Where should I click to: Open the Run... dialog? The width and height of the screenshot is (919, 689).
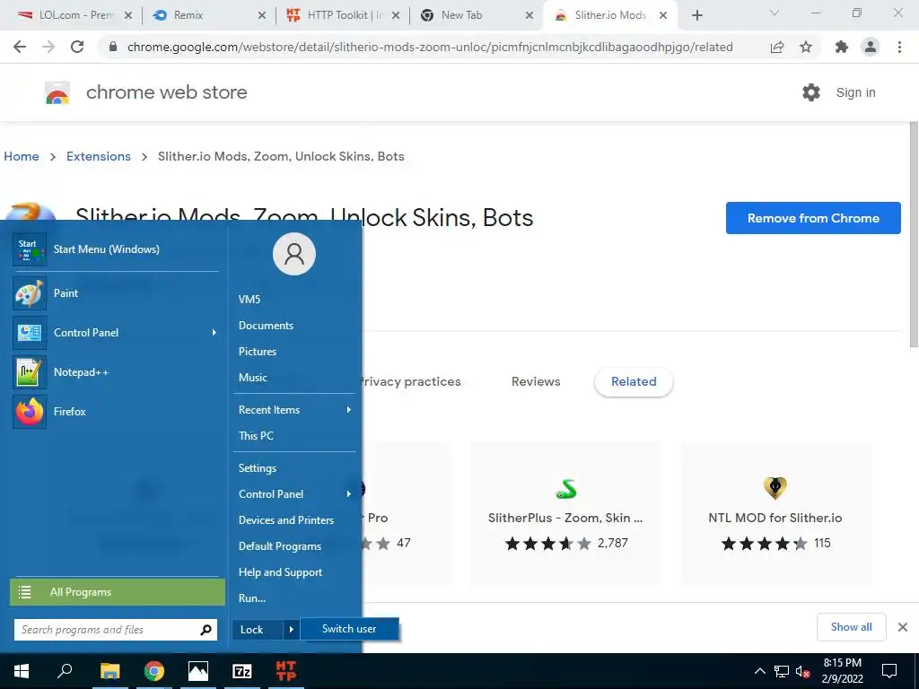coord(252,598)
